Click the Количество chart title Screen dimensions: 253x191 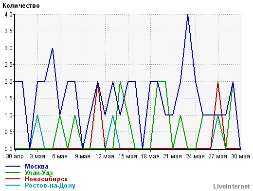pos(21,6)
